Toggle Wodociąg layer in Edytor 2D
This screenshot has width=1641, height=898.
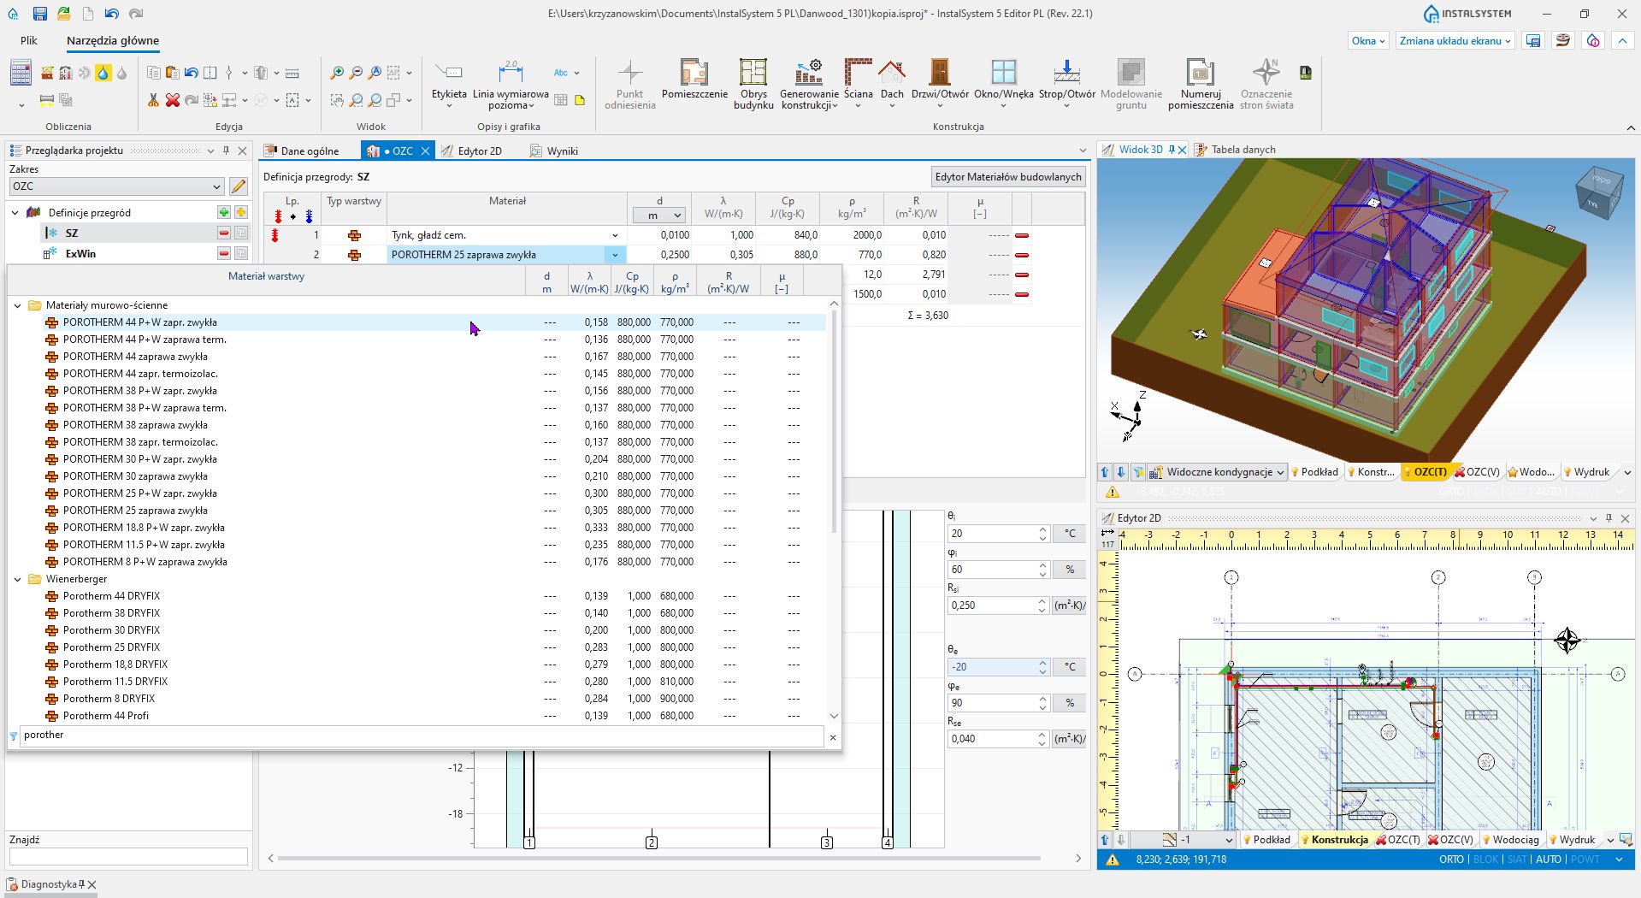1509,840
